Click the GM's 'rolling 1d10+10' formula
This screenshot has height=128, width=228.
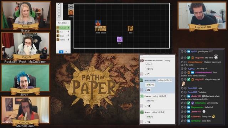tap(165, 80)
